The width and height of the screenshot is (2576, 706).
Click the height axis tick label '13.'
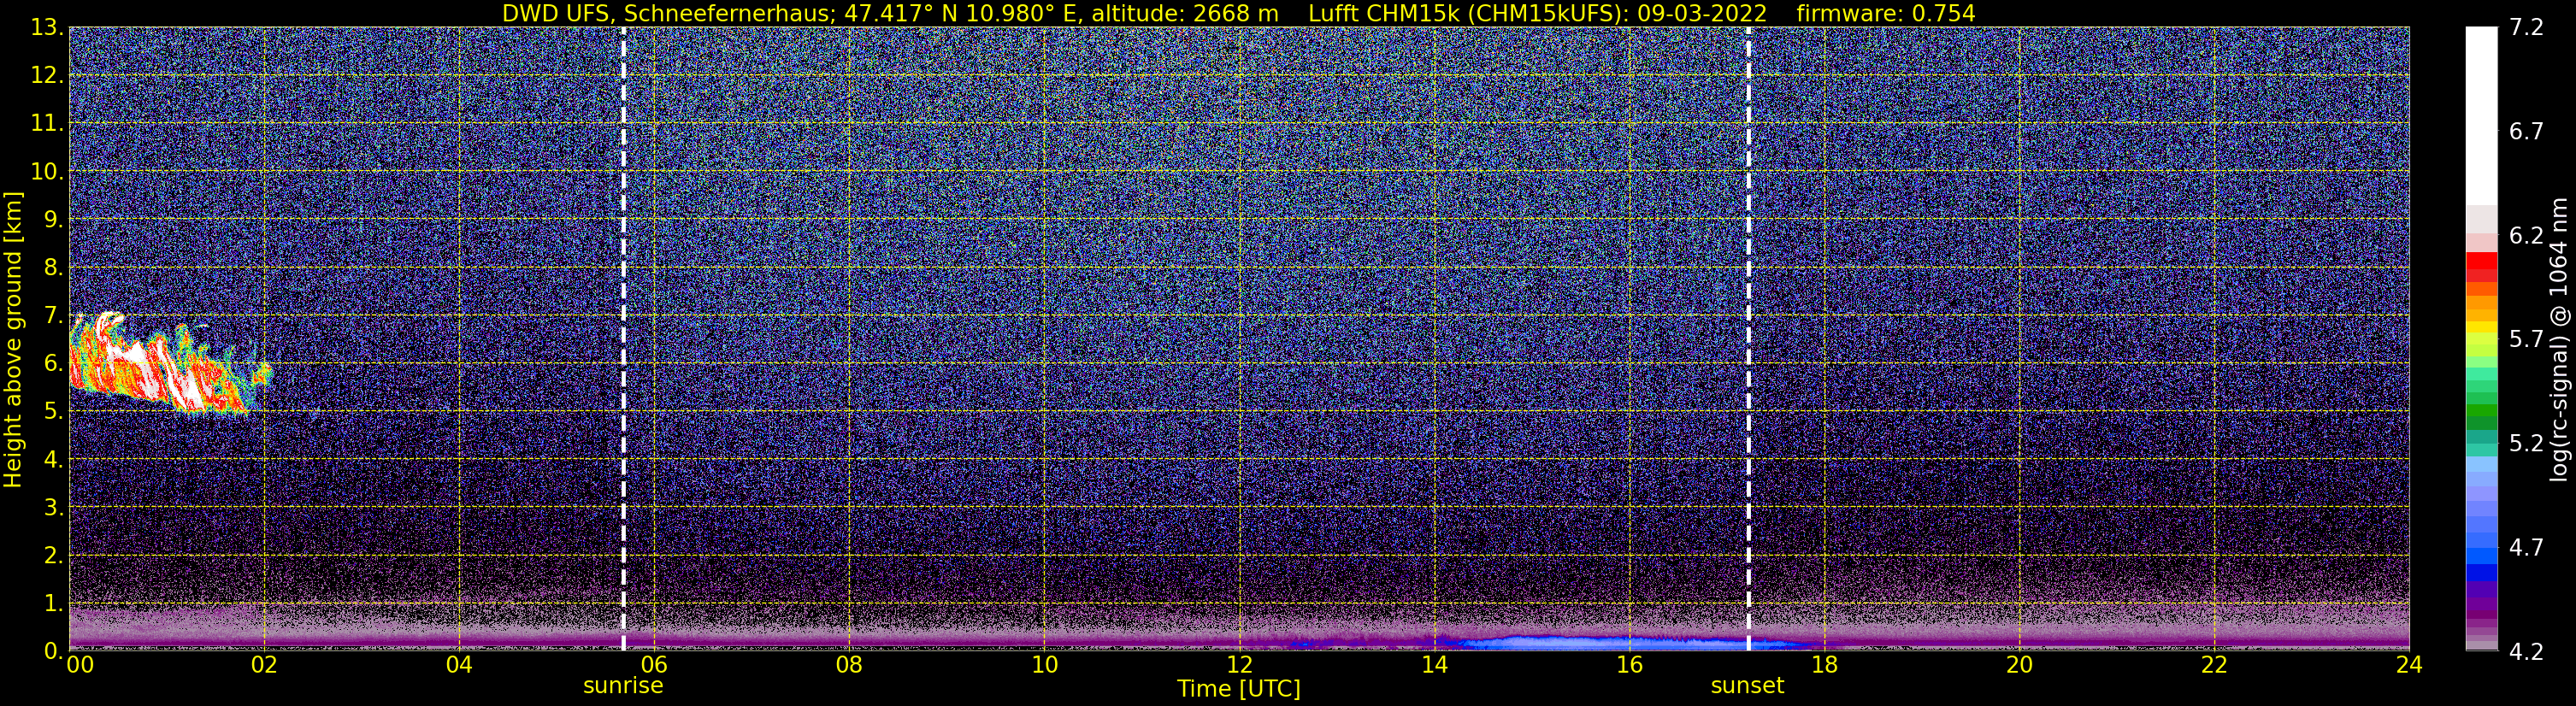click(x=47, y=27)
